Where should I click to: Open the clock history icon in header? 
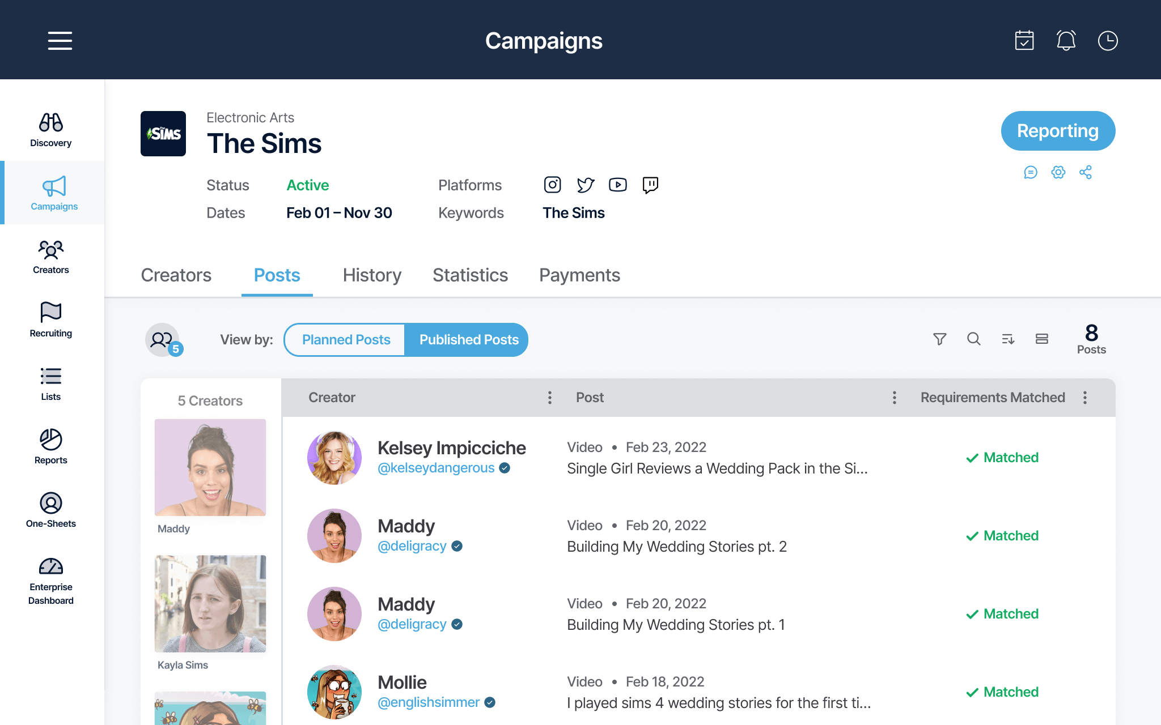tap(1108, 41)
